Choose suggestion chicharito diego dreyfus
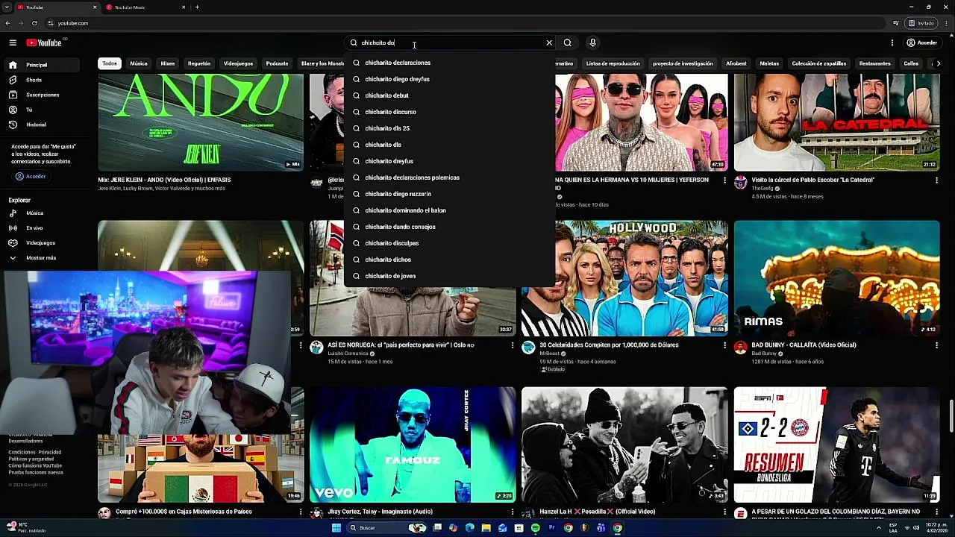The width and height of the screenshot is (955, 537). click(450, 79)
